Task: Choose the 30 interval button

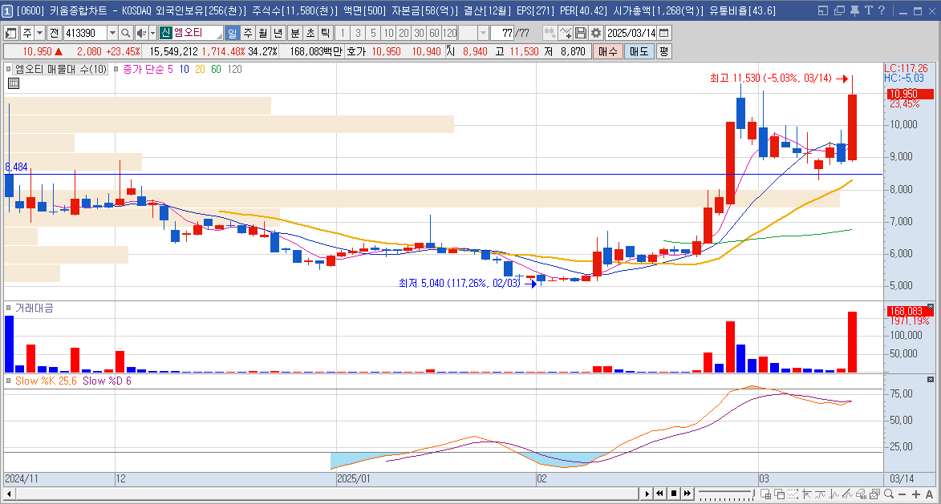Action: (x=419, y=33)
